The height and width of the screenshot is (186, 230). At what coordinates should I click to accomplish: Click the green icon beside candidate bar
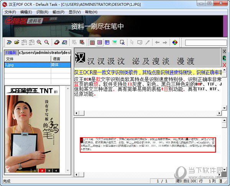click(x=224, y=58)
